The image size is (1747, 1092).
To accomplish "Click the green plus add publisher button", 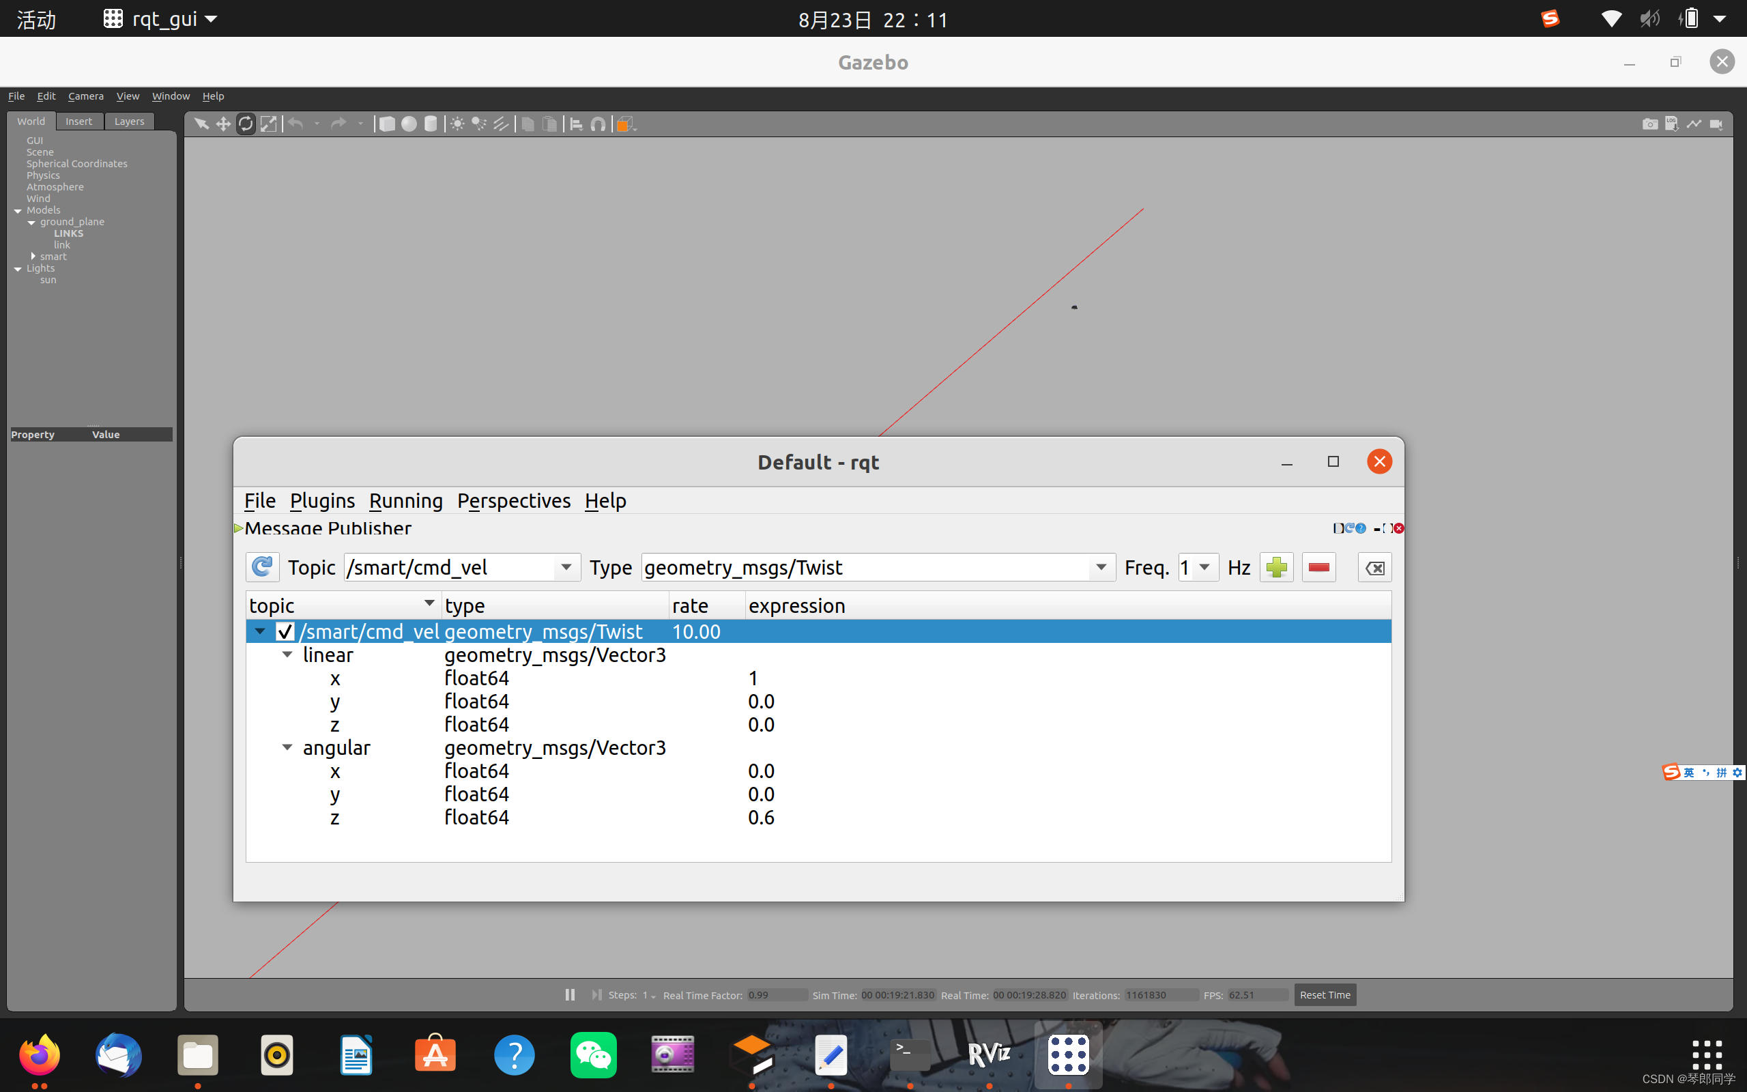I will tap(1275, 568).
